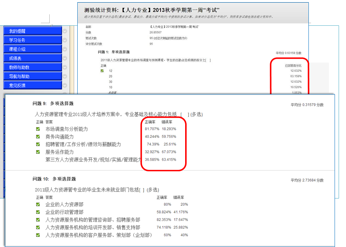Click the check mark beside 市场调查与分析能力
Screen dimensions: 346x247
[38, 129]
